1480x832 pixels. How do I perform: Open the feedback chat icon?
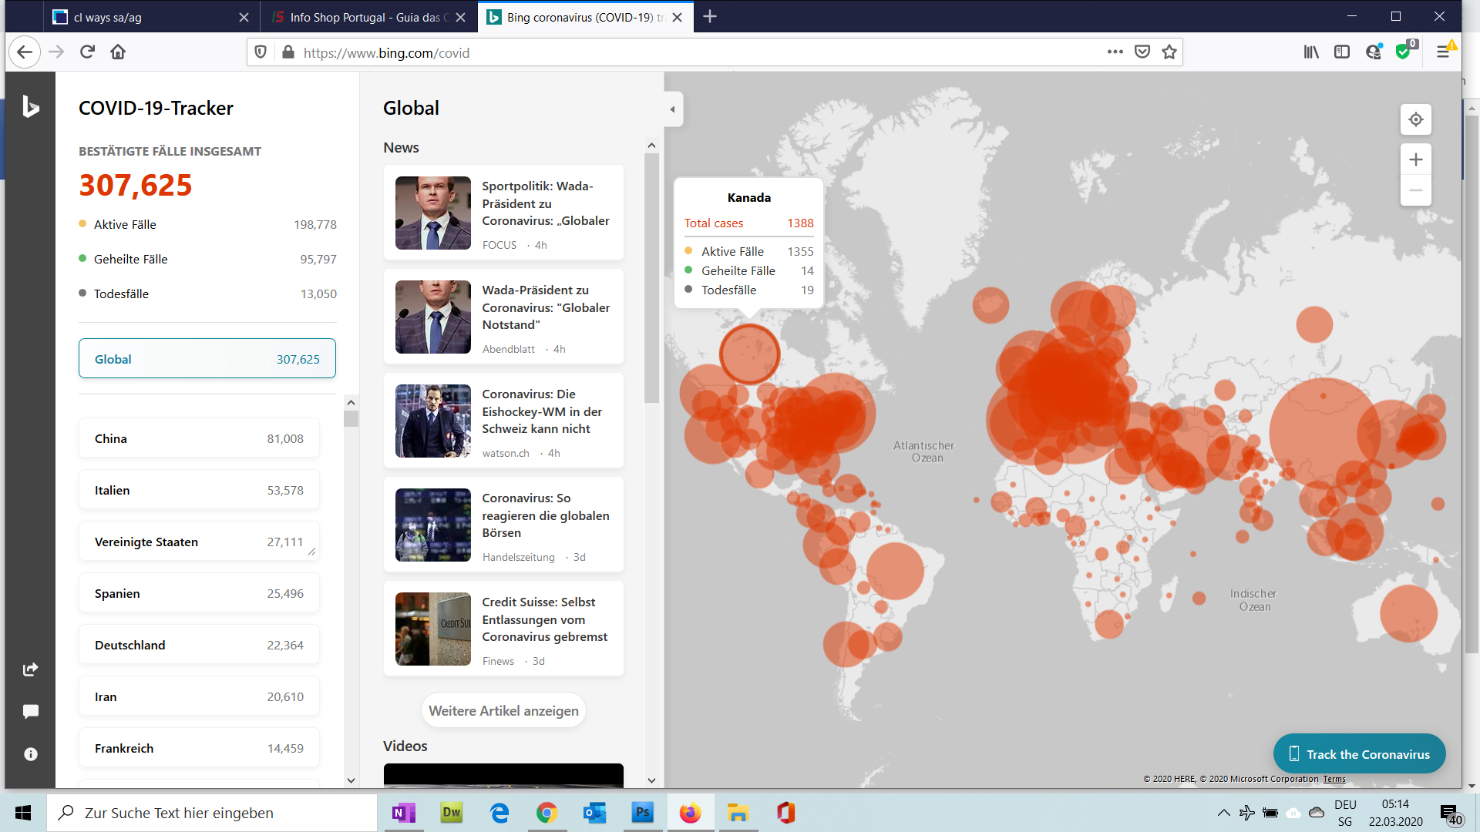[x=30, y=711]
